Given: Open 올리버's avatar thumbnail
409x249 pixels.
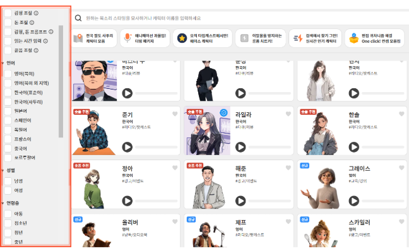Looking at the screenshot, I should click(x=95, y=231).
